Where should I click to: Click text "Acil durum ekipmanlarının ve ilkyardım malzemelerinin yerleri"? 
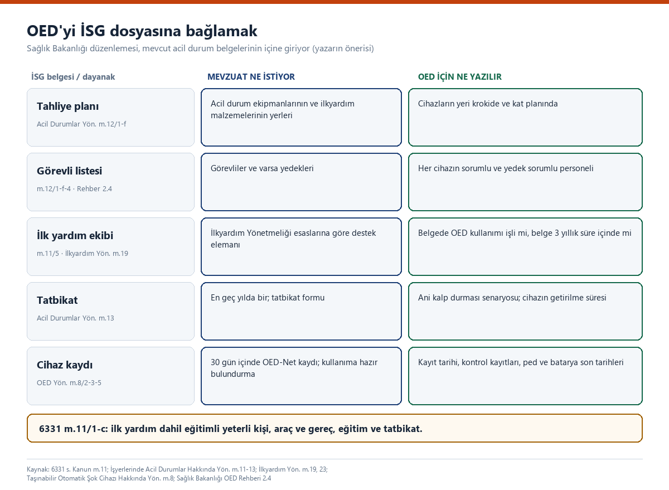coord(283,109)
